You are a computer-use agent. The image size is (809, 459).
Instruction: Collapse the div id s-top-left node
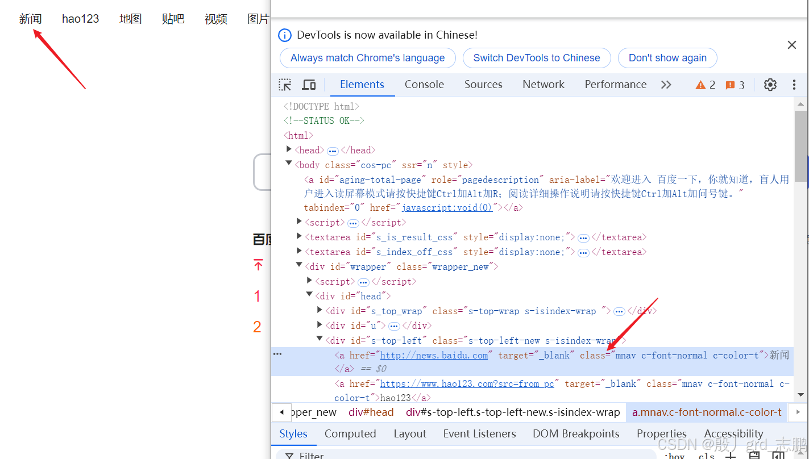(320, 339)
